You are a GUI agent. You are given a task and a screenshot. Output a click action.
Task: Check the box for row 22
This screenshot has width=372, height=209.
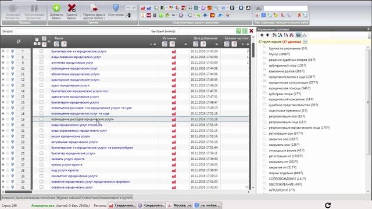[x=41, y=136]
